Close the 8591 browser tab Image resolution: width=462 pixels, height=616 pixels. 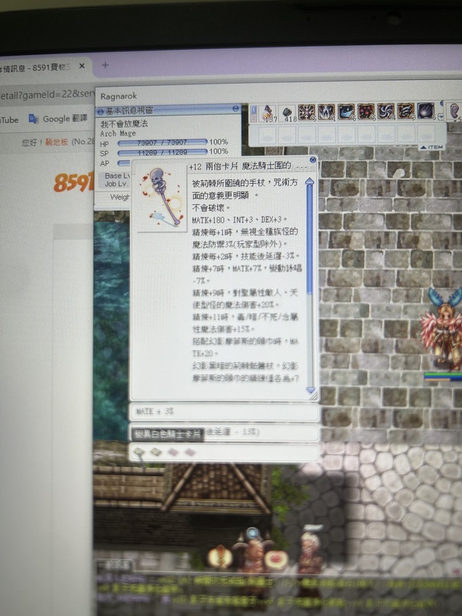coord(82,66)
